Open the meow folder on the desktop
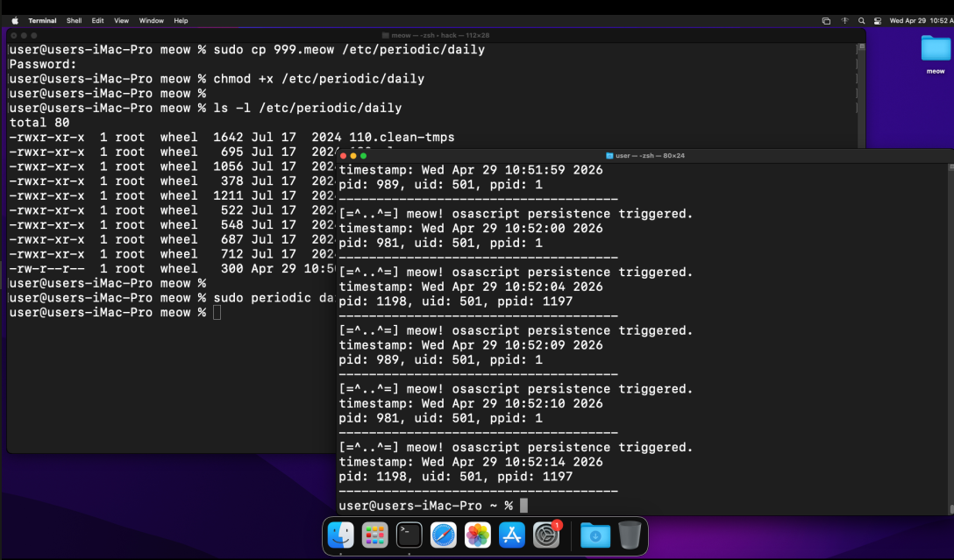Screen dimensions: 954x560 [934, 48]
